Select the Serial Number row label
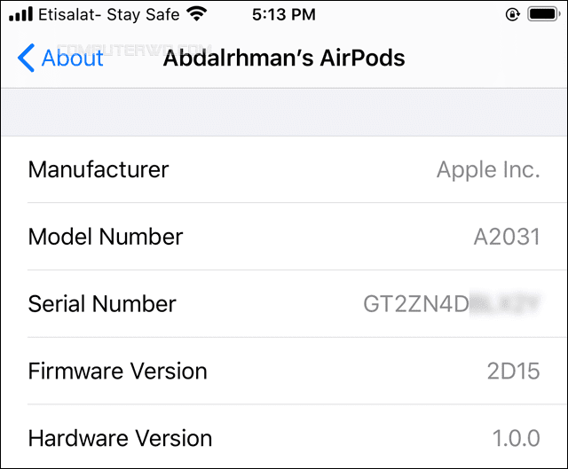This screenshot has height=469, width=568. [102, 303]
